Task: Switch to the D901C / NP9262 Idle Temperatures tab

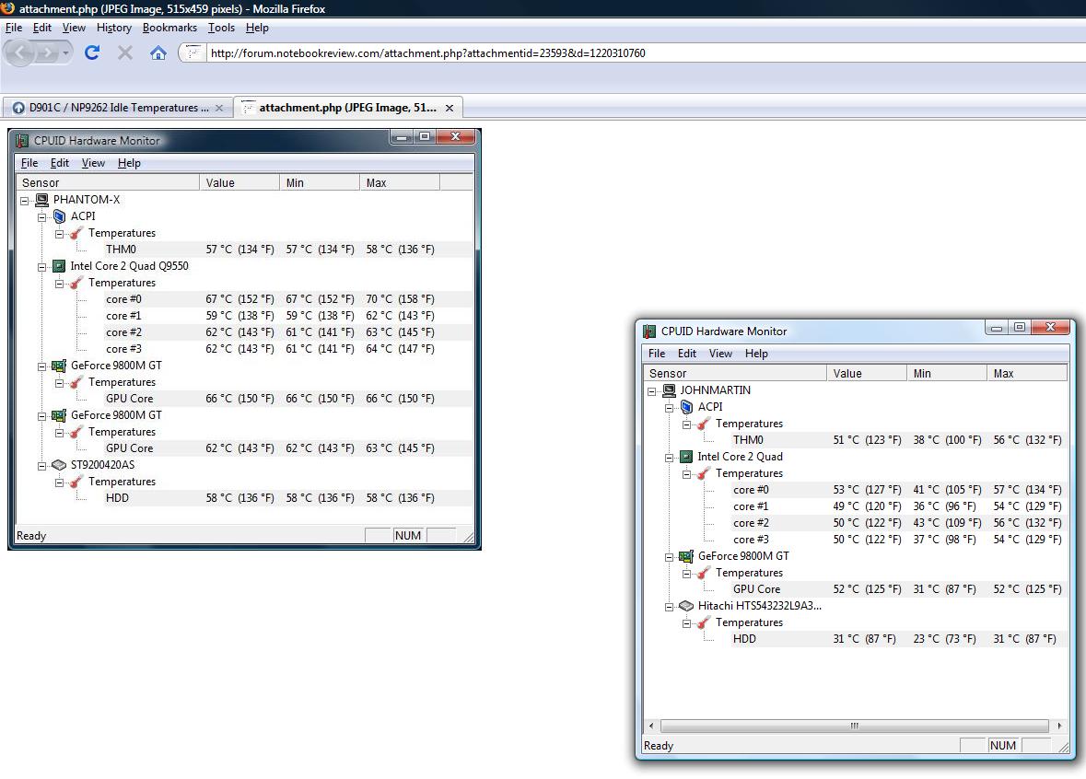Action: coord(117,108)
